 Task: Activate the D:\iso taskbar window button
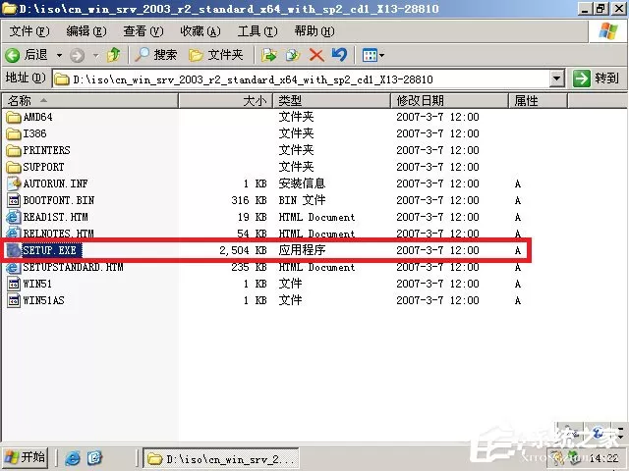(221, 458)
